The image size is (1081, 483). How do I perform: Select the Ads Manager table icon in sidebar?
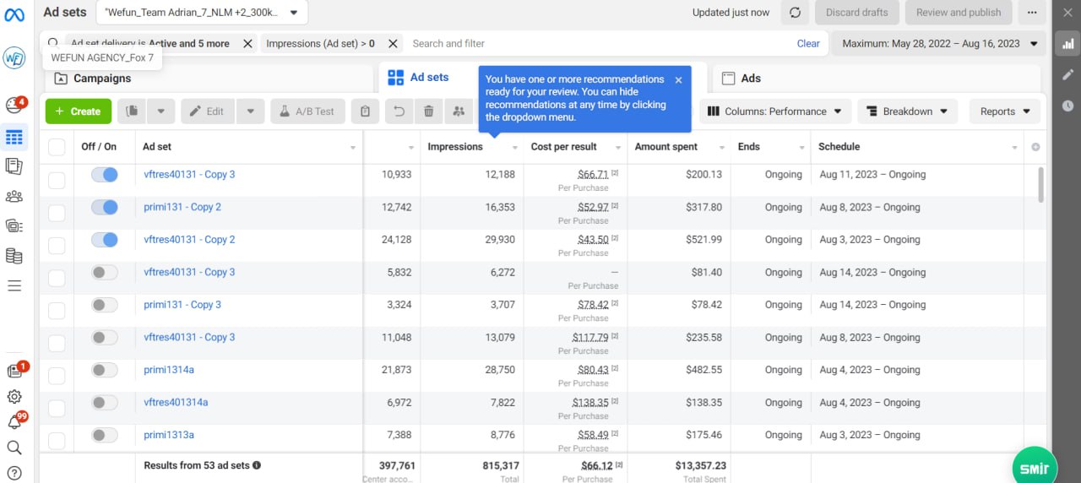click(x=14, y=137)
